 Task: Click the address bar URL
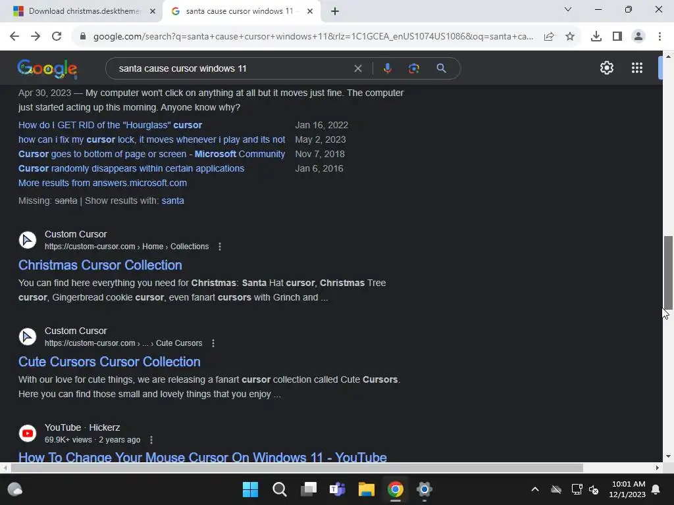[x=313, y=37]
